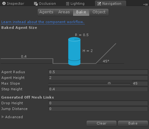Open the panel options menu icon

146,4
